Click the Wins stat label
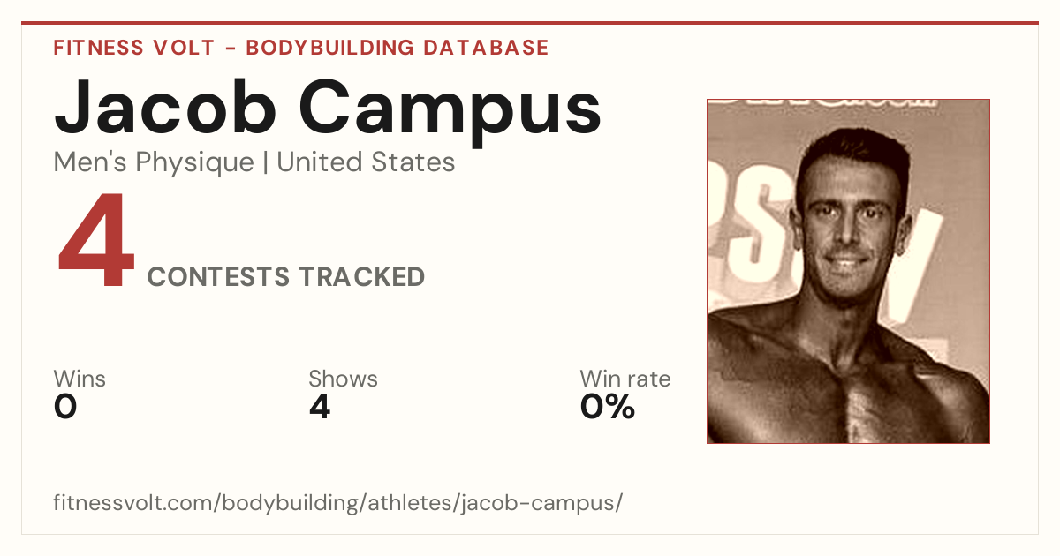Image resolution: width=1060 pixels, height=556 pixels. 79,379
